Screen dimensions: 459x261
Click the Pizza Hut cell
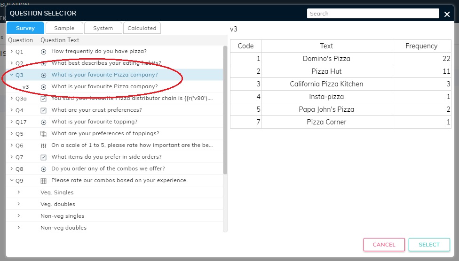click(x=326, y=71)
